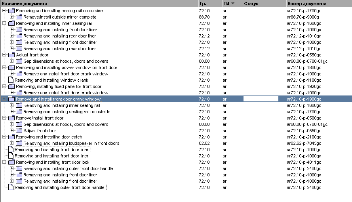Click folder icon of Removing and installing door catch
Image resolution: width=352 pixels, height=202 pixels.
(11, 137)
